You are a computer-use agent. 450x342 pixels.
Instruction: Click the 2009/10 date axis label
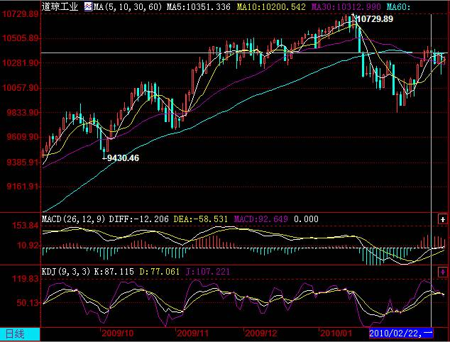click(118, 333)
